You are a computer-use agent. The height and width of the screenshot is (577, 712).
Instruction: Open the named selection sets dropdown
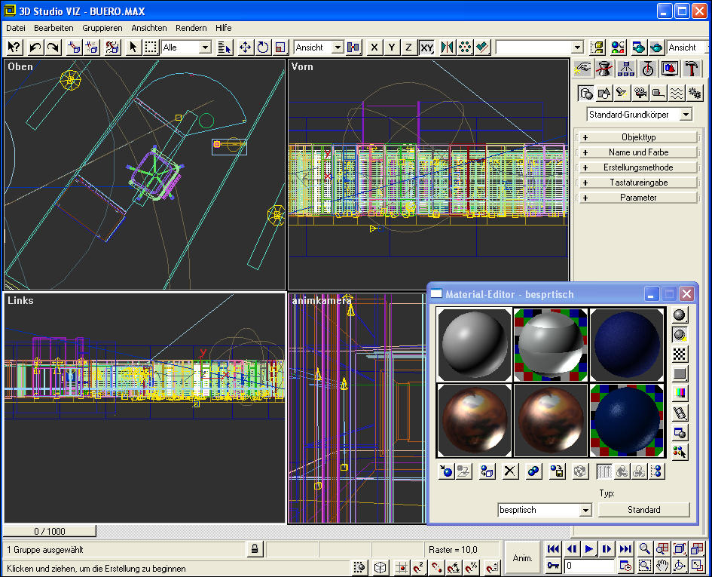click(x=577, y=48)
